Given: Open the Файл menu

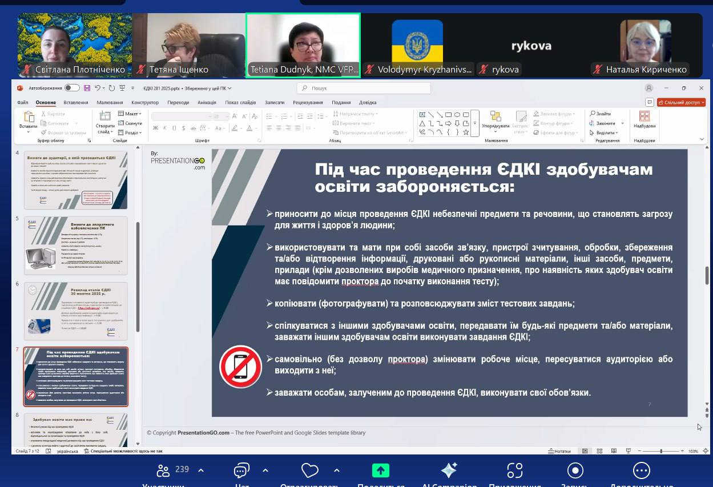Looking at the screenshot, I should 23,102.
